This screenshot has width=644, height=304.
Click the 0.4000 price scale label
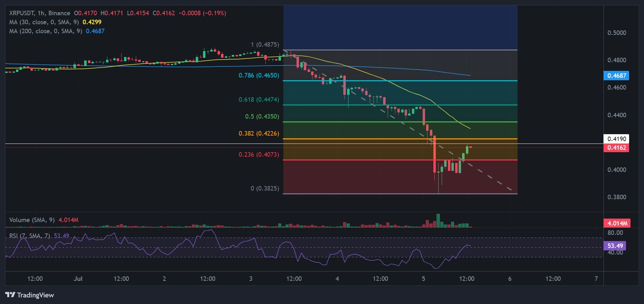point(617,170)
